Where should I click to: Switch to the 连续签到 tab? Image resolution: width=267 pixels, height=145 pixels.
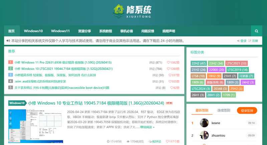click(x=224, y=110)
